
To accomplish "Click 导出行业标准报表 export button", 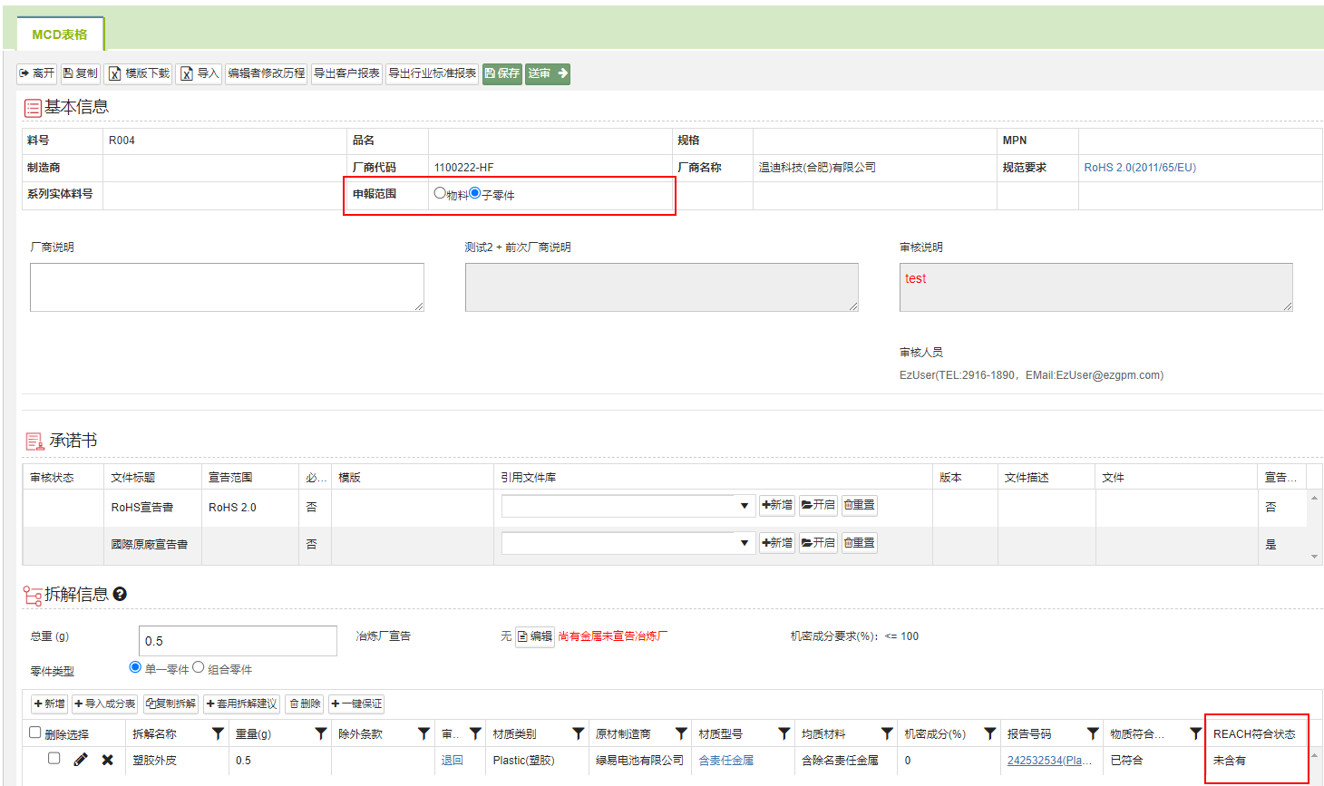I will pos(433,73).
